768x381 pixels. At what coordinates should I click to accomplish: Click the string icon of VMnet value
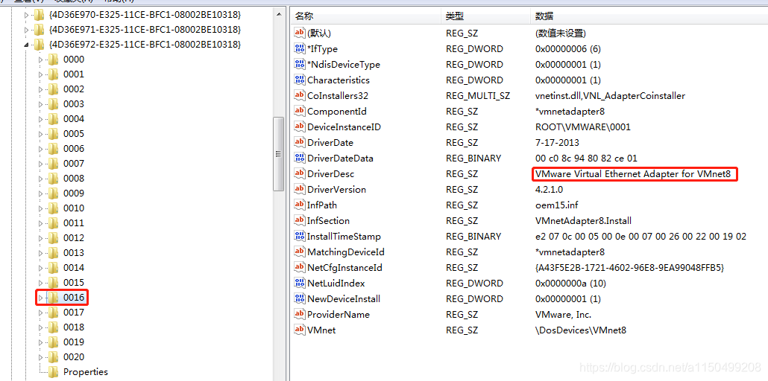click(299, 330)
